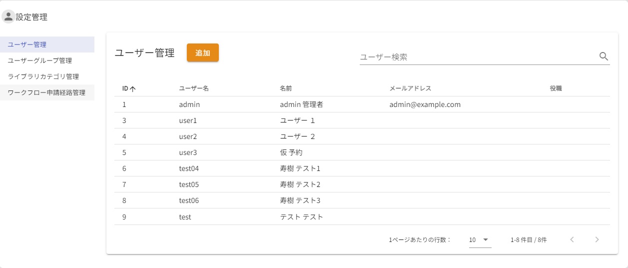Click the ID sort arrow icon
The image size is (628, 268).
(x=133, y=89)
